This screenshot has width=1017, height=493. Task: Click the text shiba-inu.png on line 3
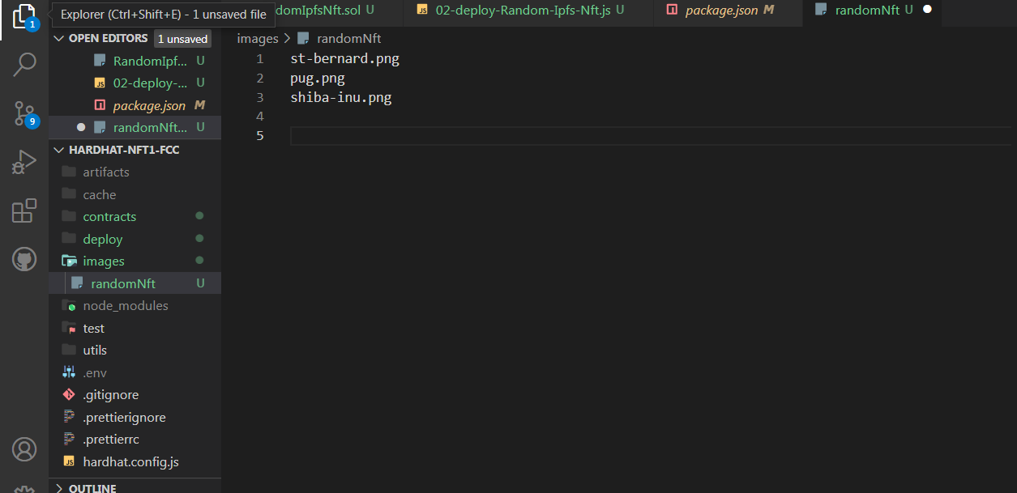tap(341, 97)
